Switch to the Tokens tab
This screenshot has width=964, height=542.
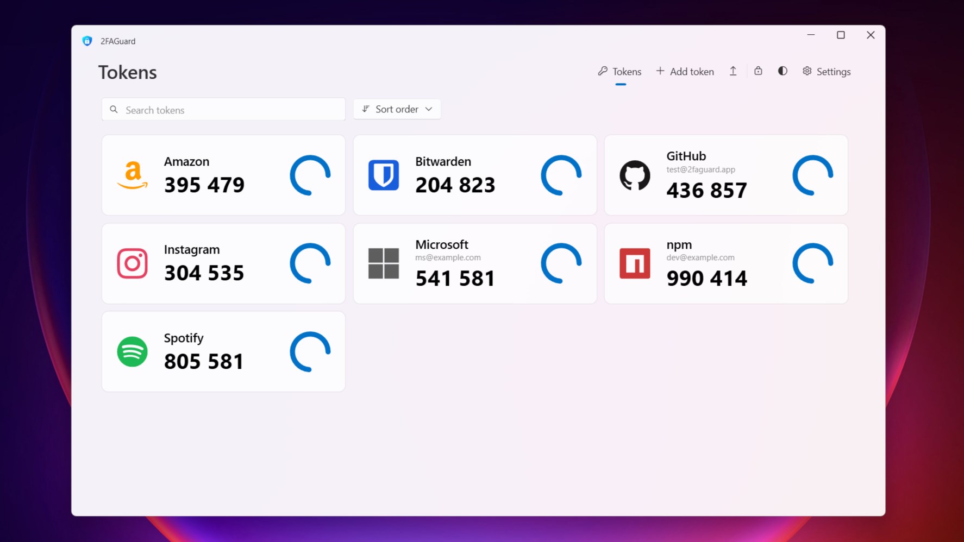[x=619, y=71]
